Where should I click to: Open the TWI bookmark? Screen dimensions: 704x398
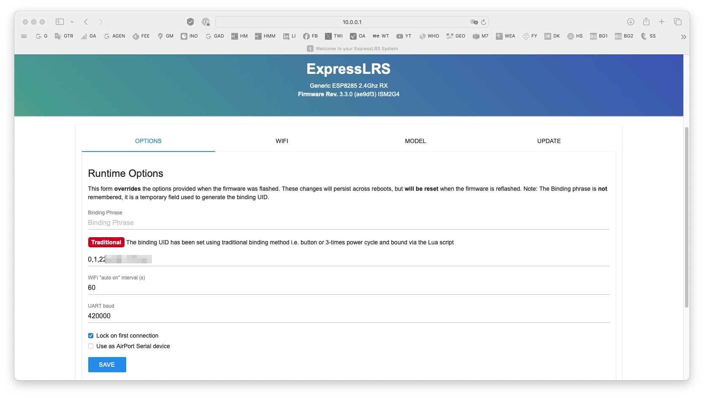click(334, 36)
